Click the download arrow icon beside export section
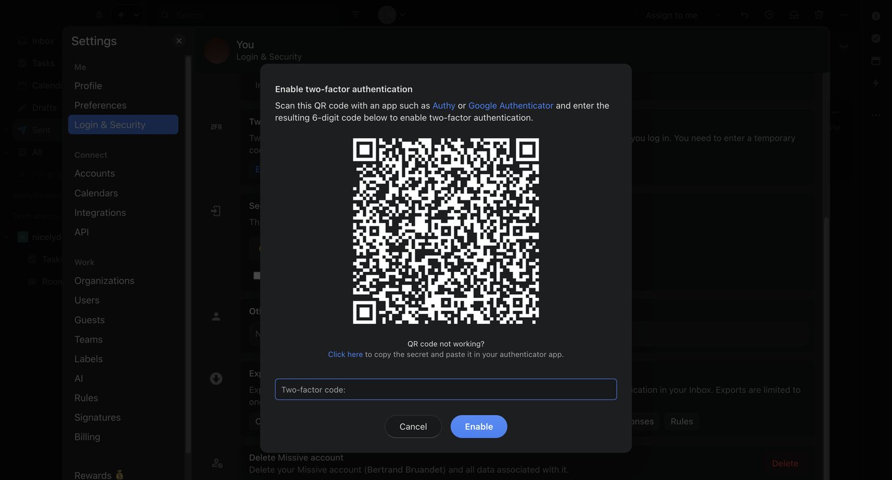 (x=216, y=379)
